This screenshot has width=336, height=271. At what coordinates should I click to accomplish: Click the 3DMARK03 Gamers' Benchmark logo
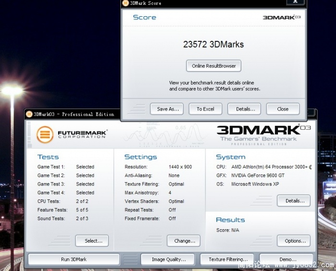coord(264,135)
